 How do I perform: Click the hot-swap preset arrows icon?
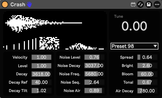coord(140,4)
